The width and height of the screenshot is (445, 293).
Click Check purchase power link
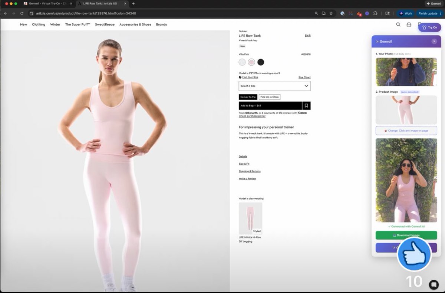252,116
